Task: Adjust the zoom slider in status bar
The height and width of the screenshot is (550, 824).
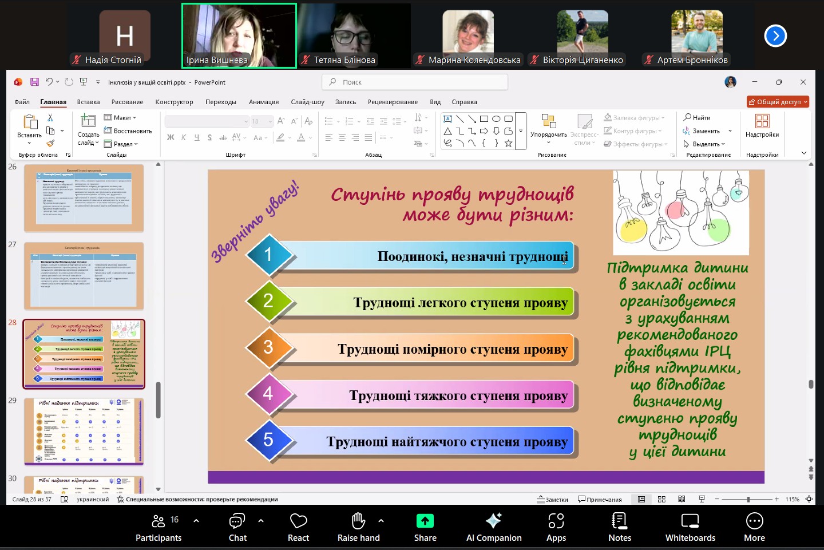Action: pyautogui.click(x=748, y=499)
